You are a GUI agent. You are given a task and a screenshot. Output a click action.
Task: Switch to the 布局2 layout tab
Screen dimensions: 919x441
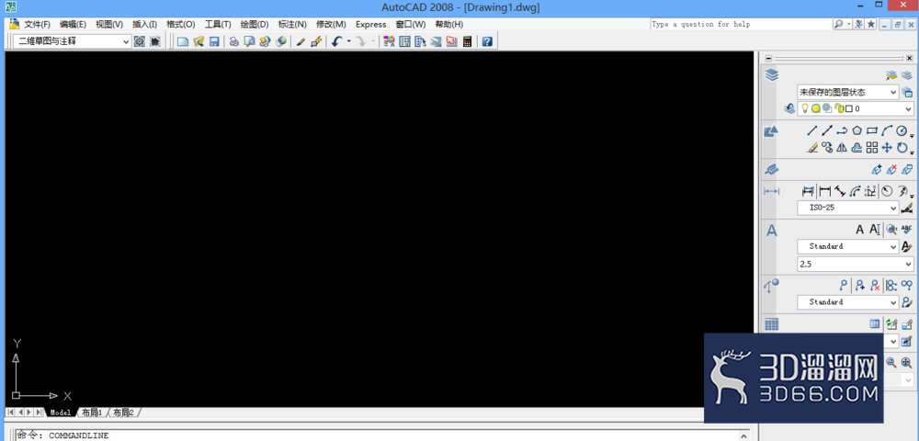click(123, 413)
